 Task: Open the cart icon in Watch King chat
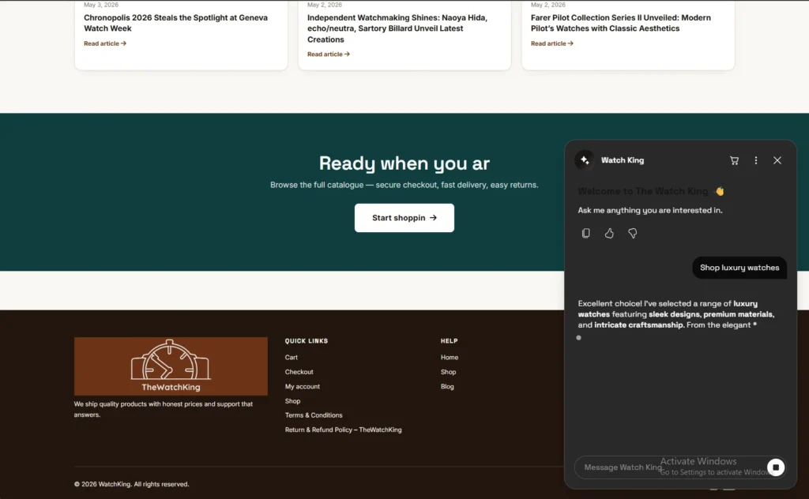734,160
